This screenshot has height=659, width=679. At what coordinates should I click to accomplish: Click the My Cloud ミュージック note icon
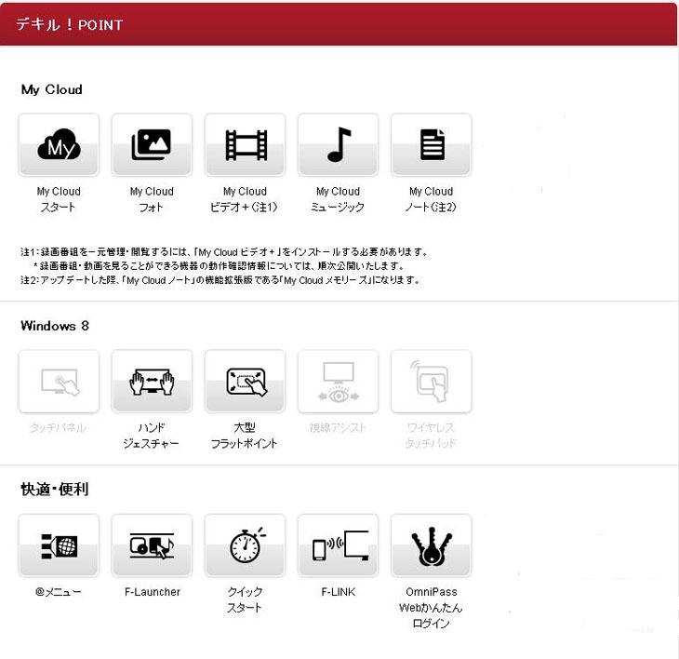pos(339,144)
